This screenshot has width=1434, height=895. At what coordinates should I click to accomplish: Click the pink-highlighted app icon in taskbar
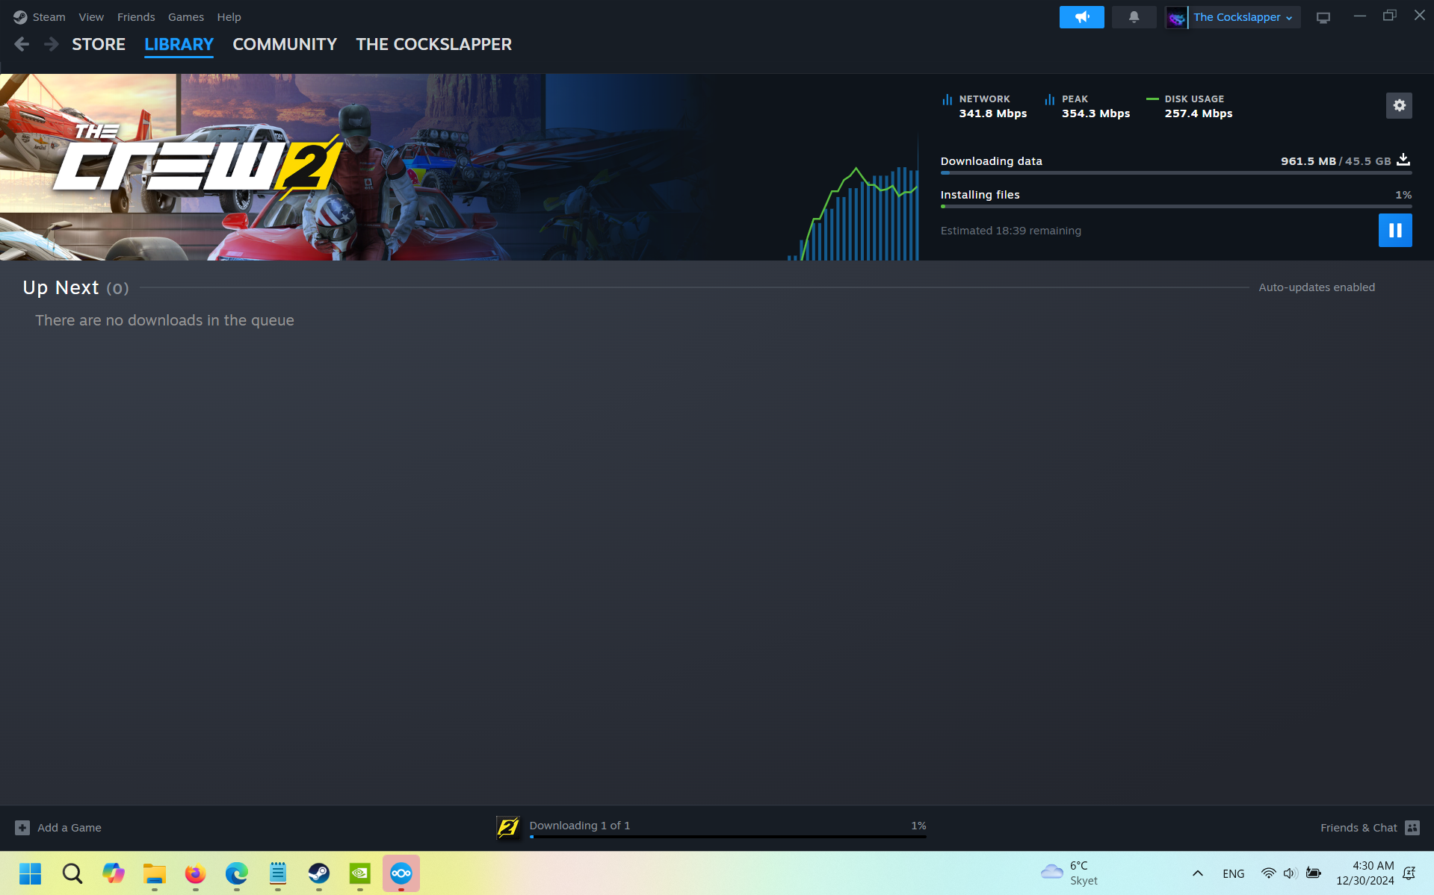[401, 873]
